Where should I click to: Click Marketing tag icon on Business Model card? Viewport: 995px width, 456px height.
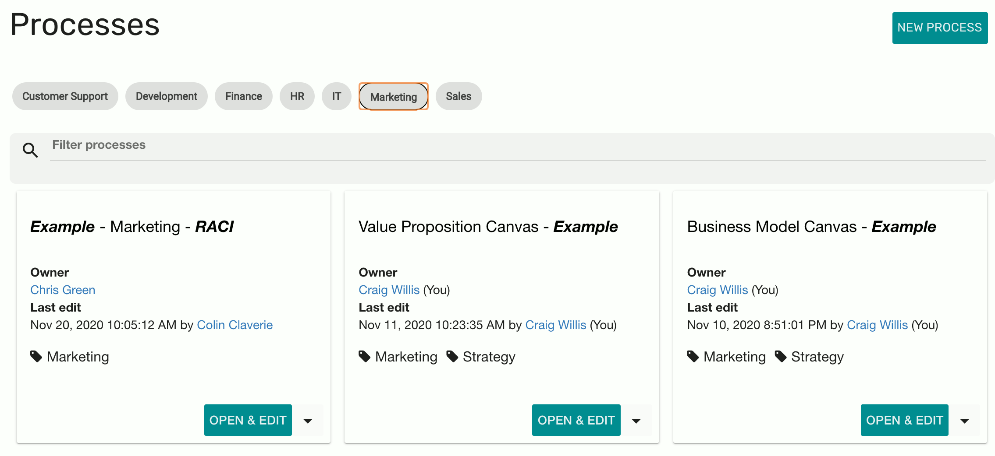693,356
